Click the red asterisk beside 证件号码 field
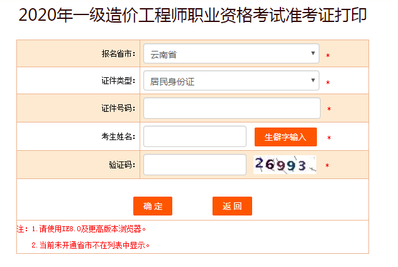Image resolution: width=398 pixels, height=267 pixels. click(328, 109)
